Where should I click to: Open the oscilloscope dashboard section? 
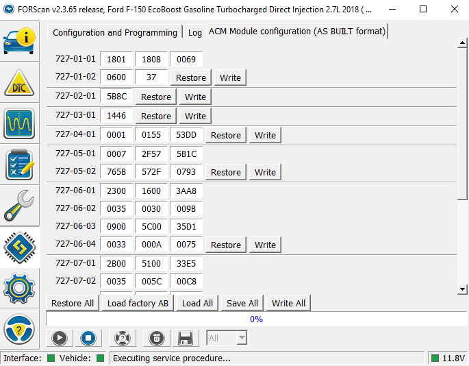click(x=19, y=123)
